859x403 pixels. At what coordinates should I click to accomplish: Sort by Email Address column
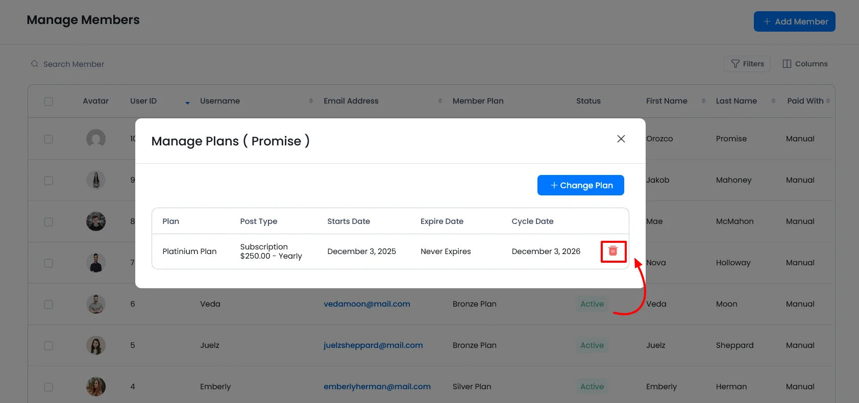[x=440, y=101]
